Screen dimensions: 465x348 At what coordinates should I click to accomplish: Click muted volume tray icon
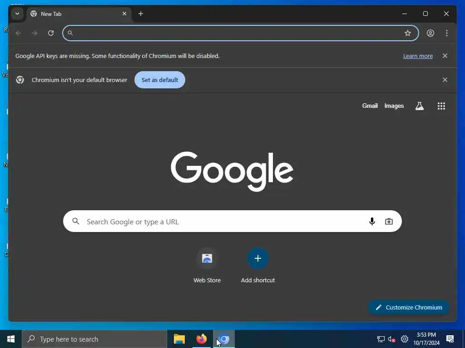[x=392, y=339]
